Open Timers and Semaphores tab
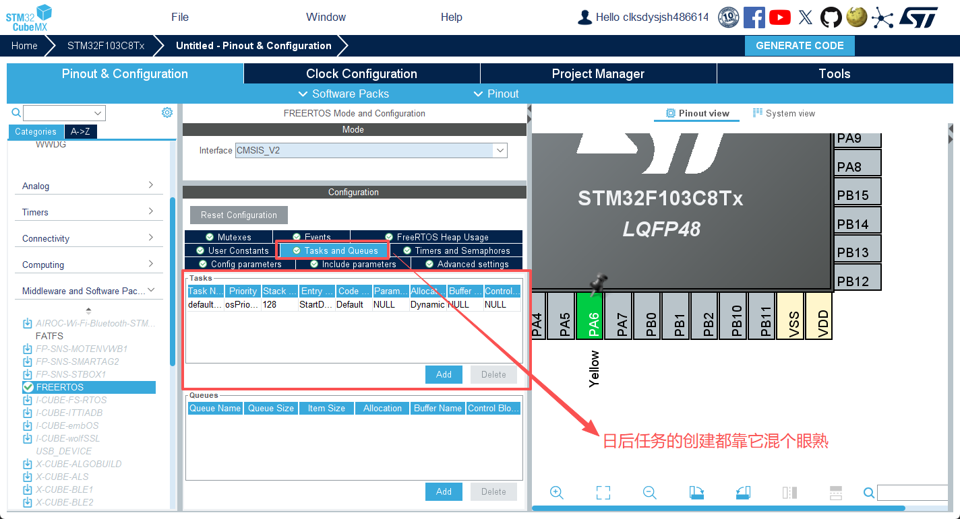This screenshot has height=519, width=960. (x=456, y=250)
